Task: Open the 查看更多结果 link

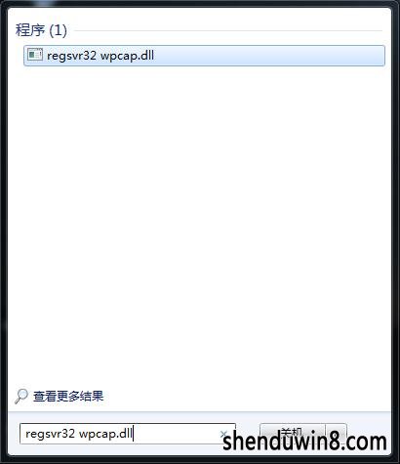Action: click(68, 397)
